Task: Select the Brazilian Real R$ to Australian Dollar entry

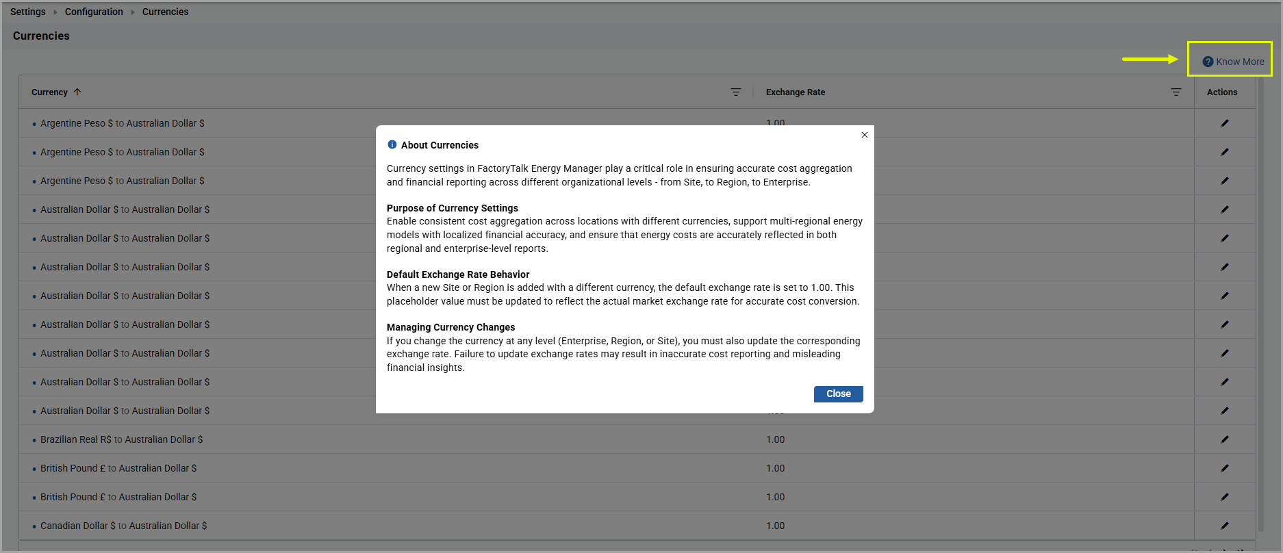Action: [121, 439]
